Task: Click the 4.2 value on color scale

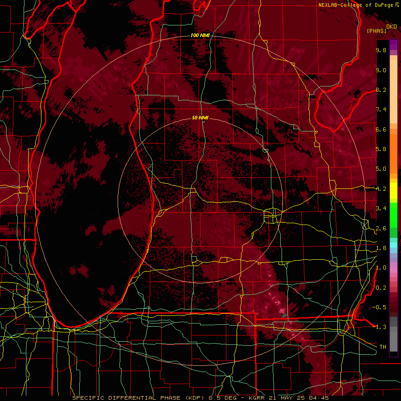Action: 381,189
